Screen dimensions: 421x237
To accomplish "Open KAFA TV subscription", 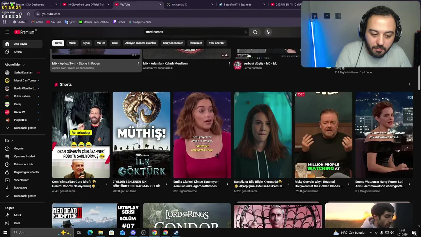I will pos(22,112).
